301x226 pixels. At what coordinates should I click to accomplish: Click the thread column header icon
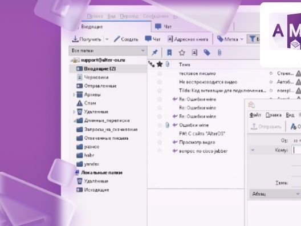152,64
